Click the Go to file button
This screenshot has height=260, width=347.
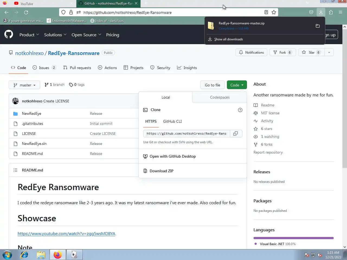pyautogui.click(x=213, y=85)
